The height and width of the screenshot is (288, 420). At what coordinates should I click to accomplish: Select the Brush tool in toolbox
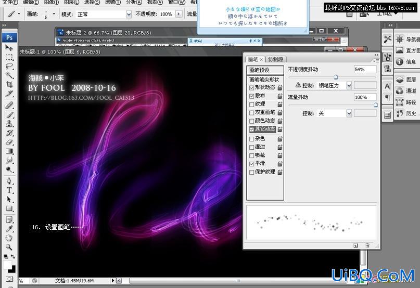pyautogui.click(x=9, y=114)
